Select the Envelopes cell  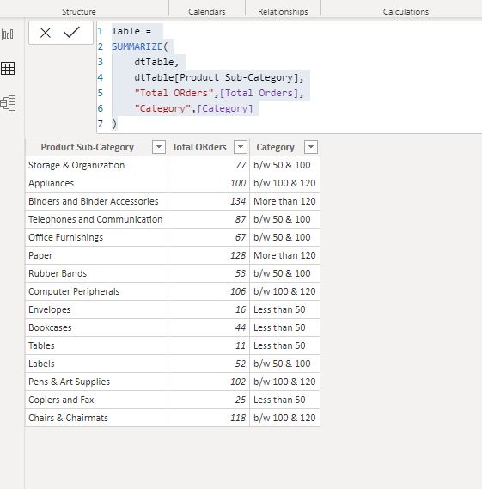click(96, 309)
